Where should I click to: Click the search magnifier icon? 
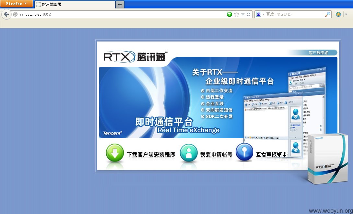tap(328, 14)
